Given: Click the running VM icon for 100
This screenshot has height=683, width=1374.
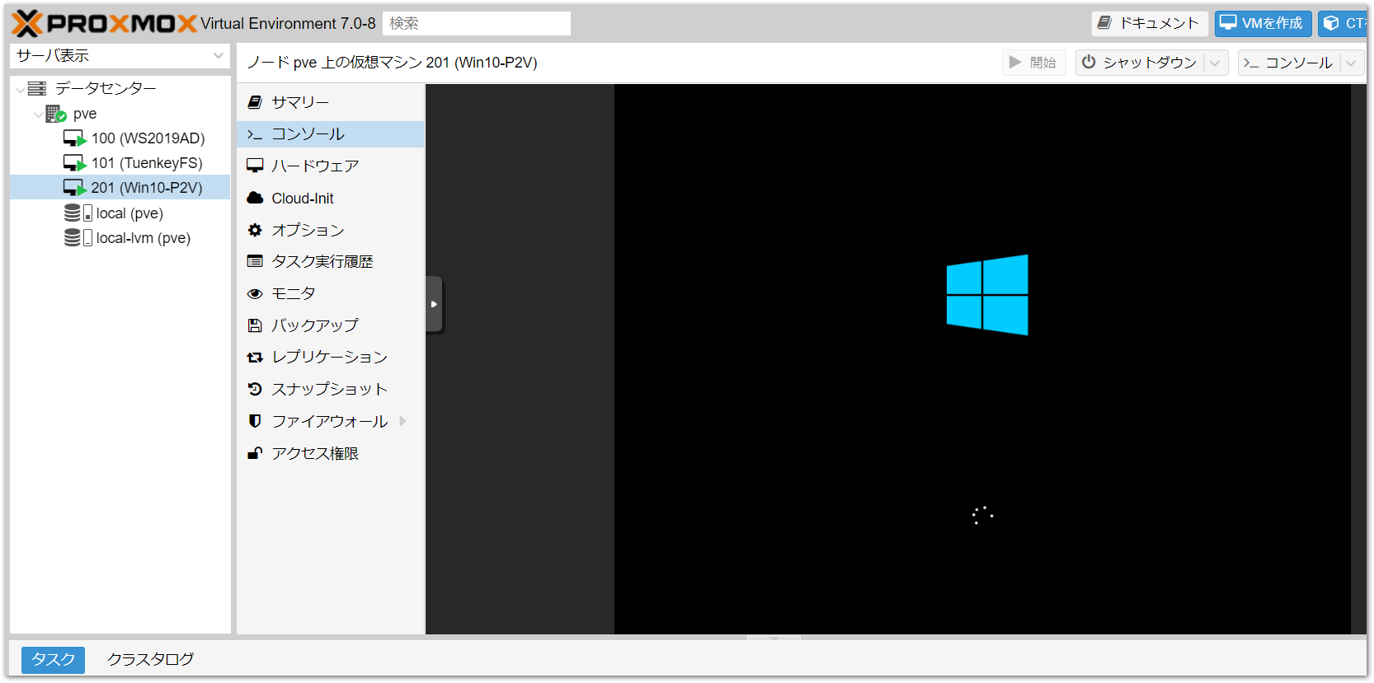Looking at the screenshot, I should [75, 138].
